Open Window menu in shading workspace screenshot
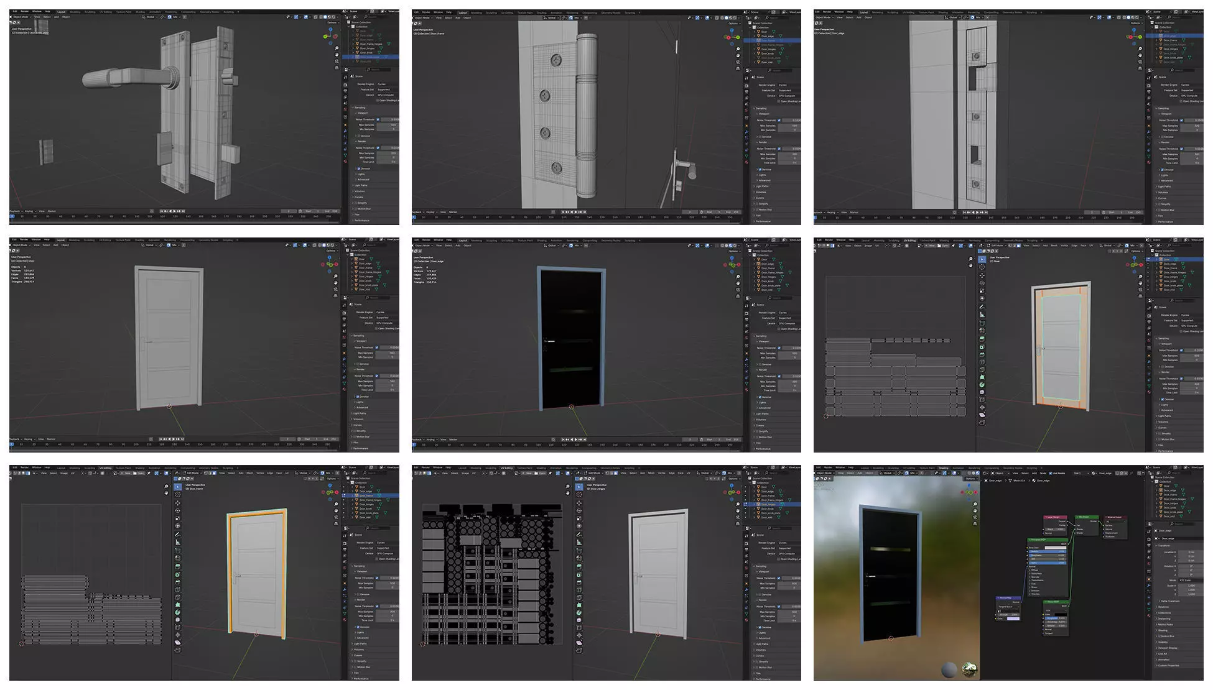The height and width of the screenshot is (690, 1213). 840,467
